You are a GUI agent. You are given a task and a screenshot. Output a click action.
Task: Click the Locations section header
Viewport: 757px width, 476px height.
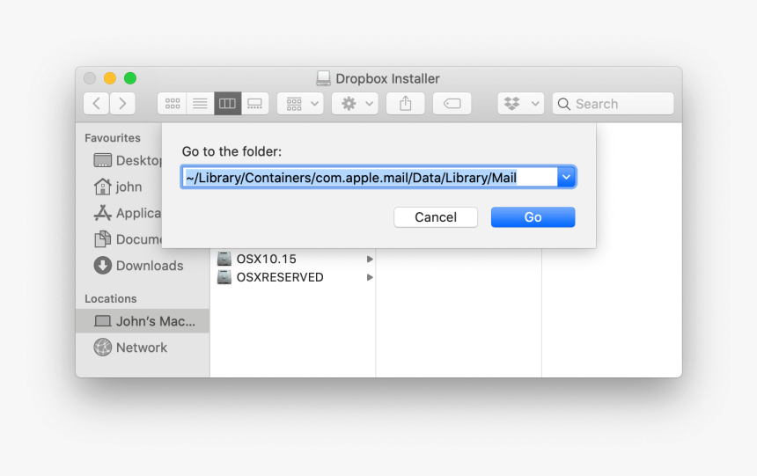click(x=111, y=299)
